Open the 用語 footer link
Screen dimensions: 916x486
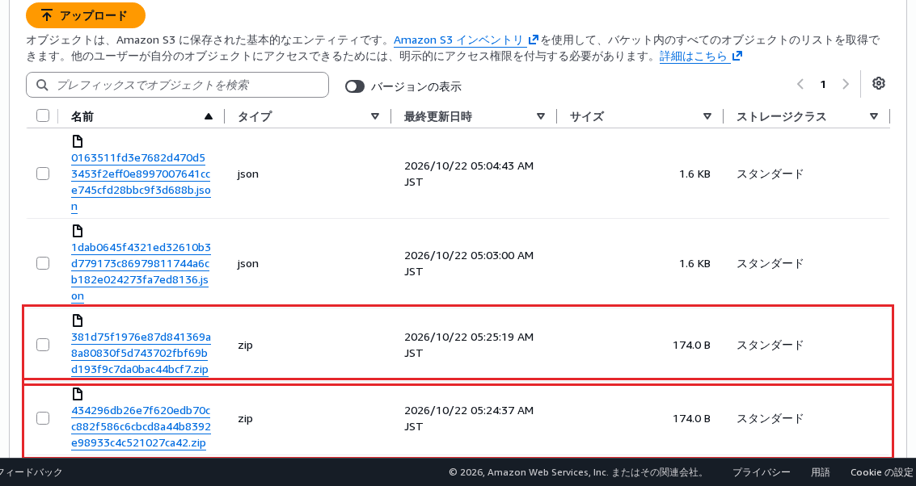[820, 472]
